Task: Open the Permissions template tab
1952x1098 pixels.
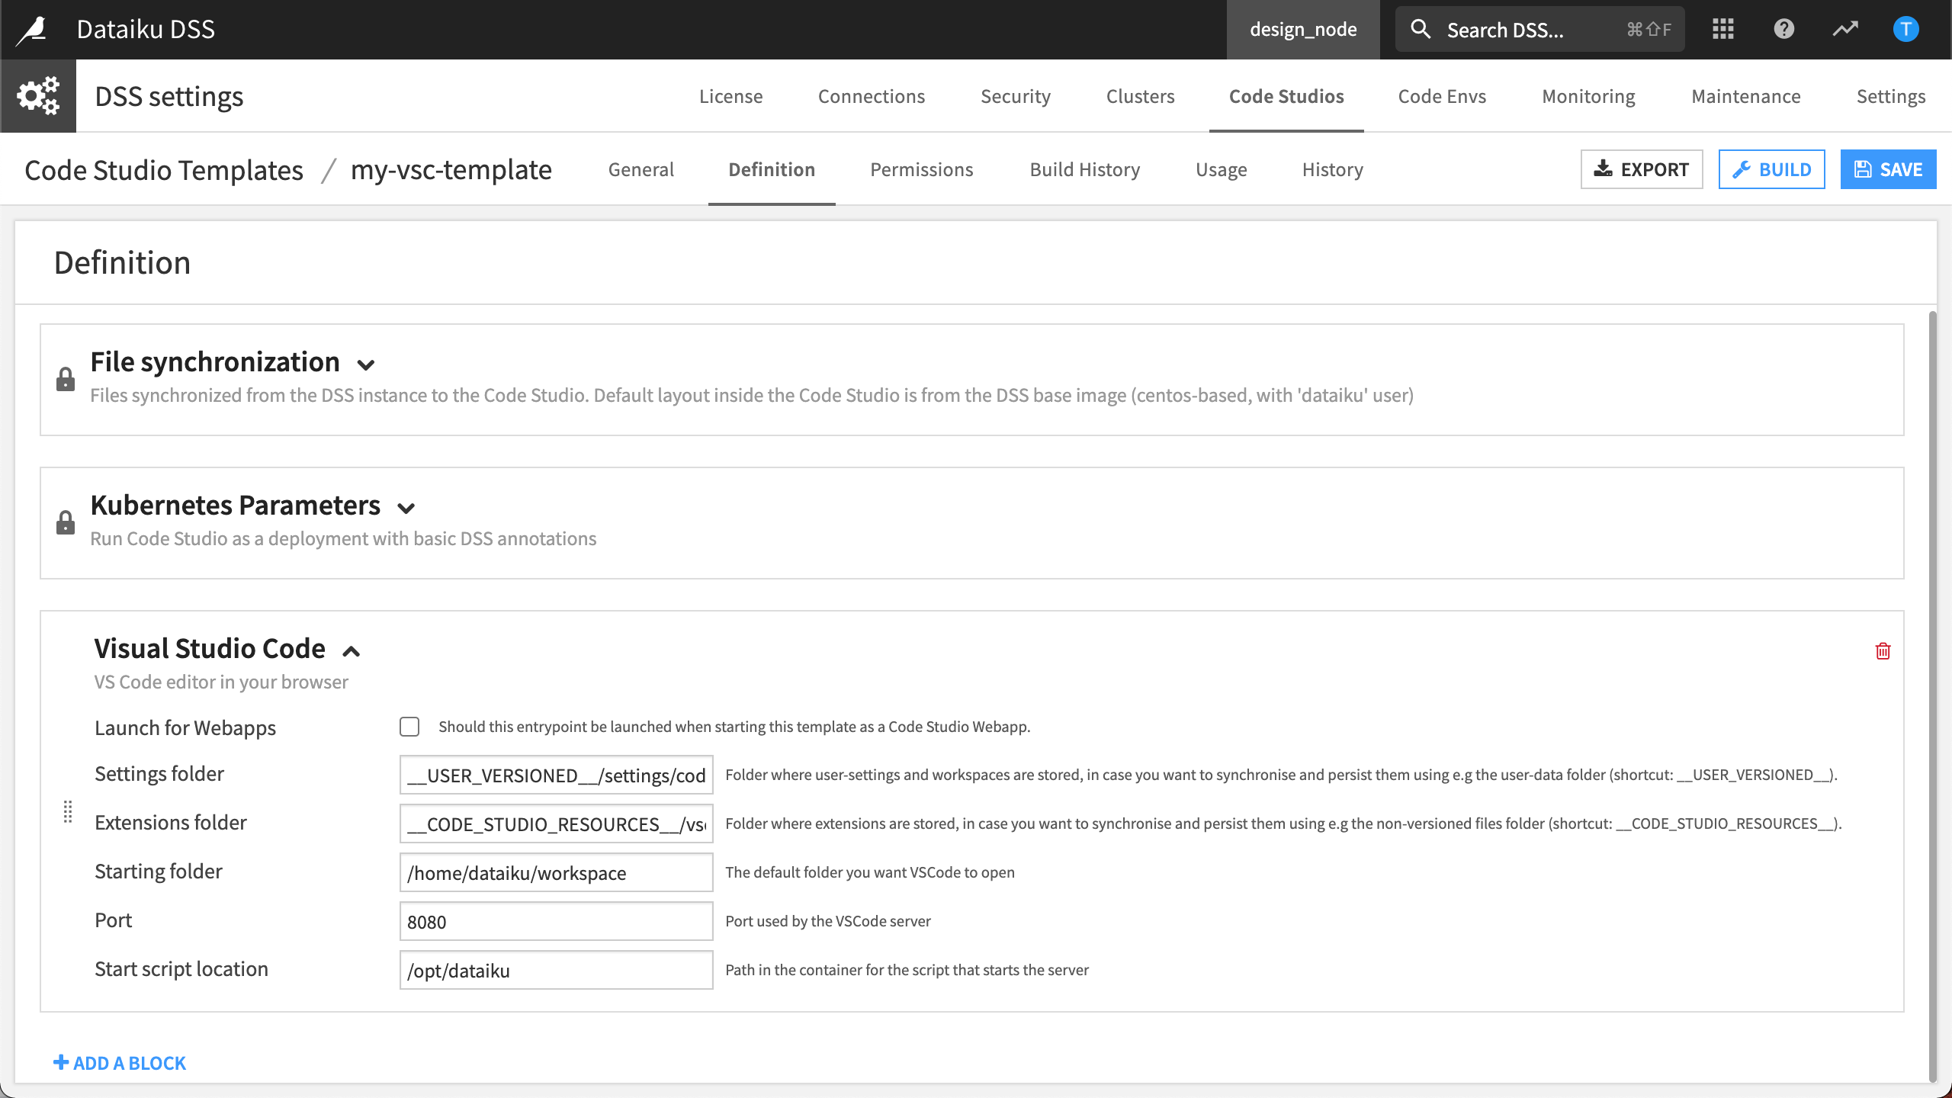Action: [922, 169]
